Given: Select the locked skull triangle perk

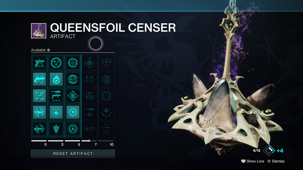Looking at the screenshot, I should [89, 96].
